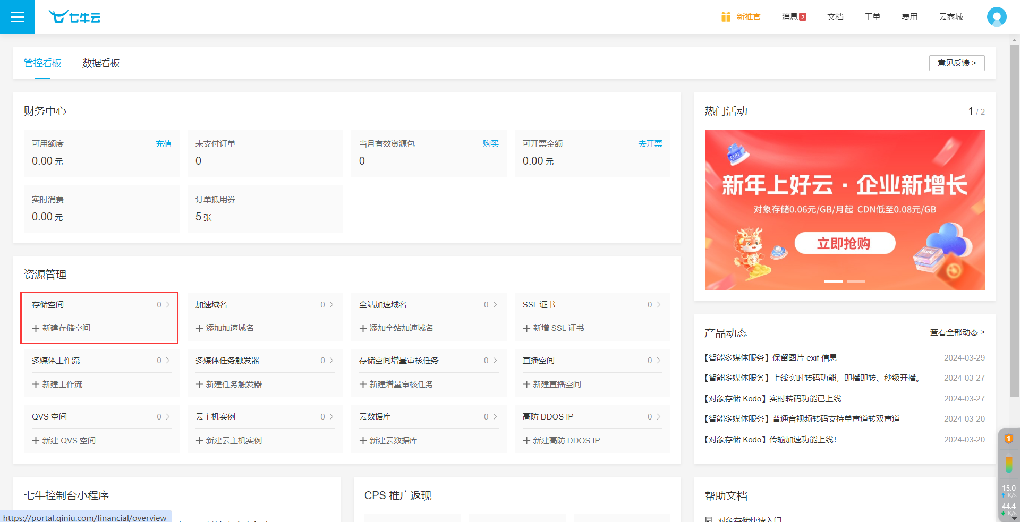This screenshot has width=1020, height=522.
Task: Open 工单 in the top menu
Action: point(872,17)
